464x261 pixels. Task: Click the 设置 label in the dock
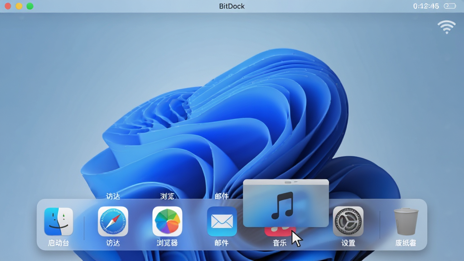click(348, 243)
